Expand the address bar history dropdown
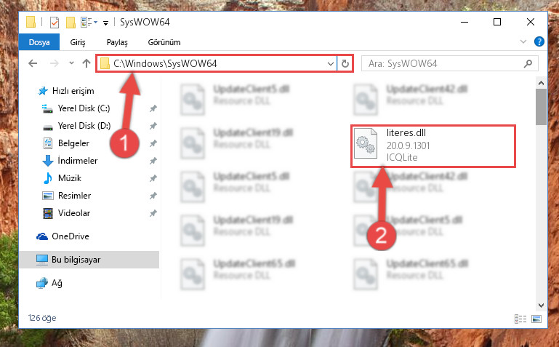Screen dimensions: 559x347 (x=331, y=64)
